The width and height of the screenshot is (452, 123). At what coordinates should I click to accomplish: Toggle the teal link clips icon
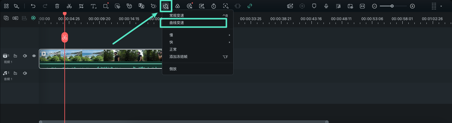click(250, 6)
